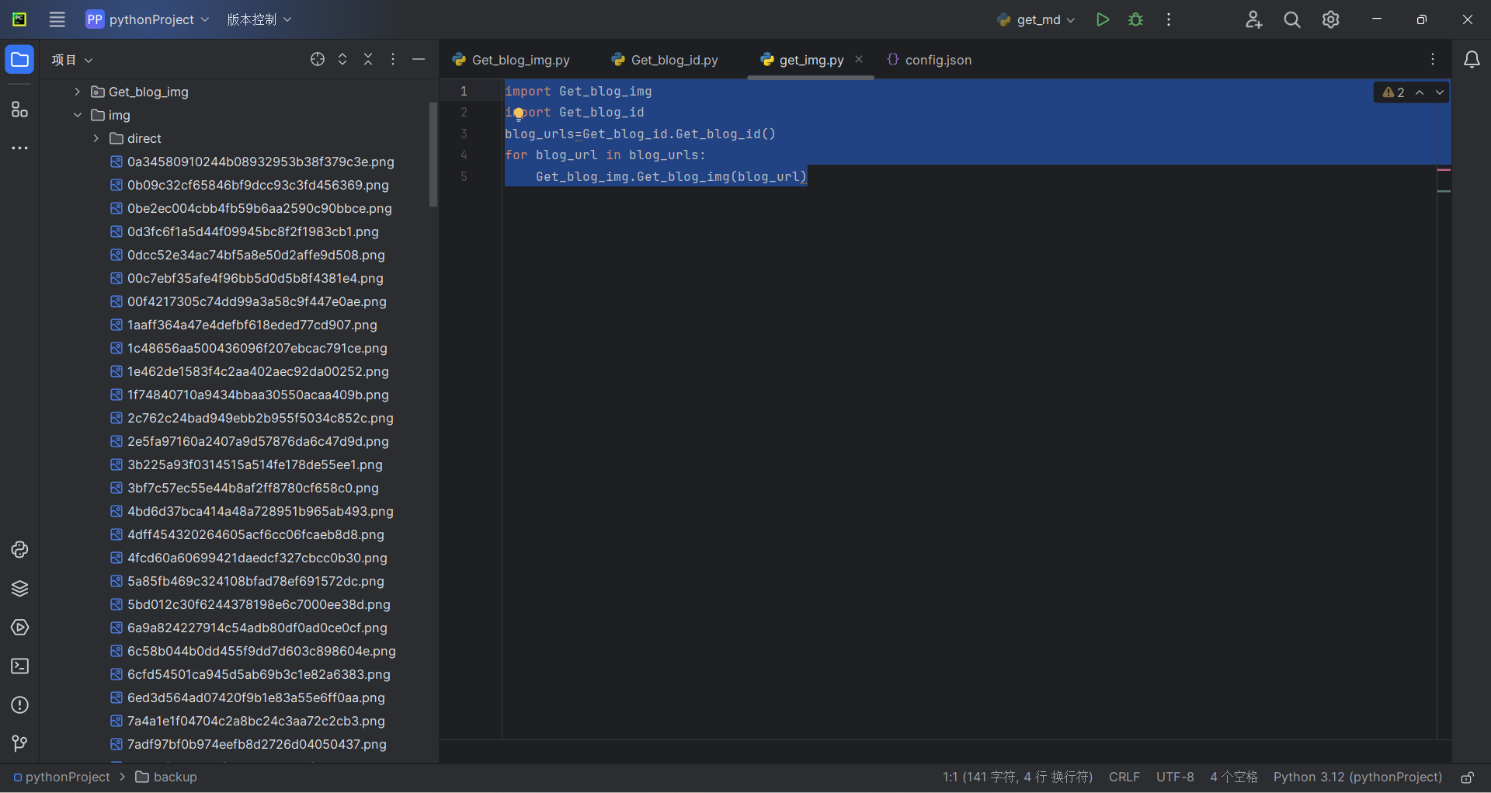
Task: Open the Services tool window
Action: pyautogui.click(x=20, y=628)
